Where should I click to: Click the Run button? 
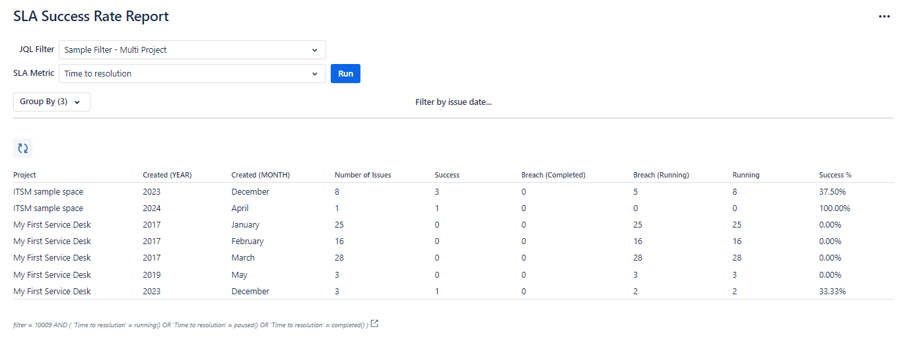345,74
